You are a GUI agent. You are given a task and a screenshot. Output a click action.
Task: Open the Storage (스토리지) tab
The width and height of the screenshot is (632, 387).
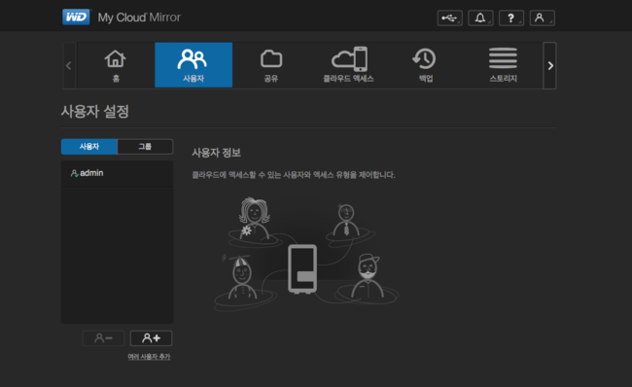pyautogui.click(x=503, y=65)
